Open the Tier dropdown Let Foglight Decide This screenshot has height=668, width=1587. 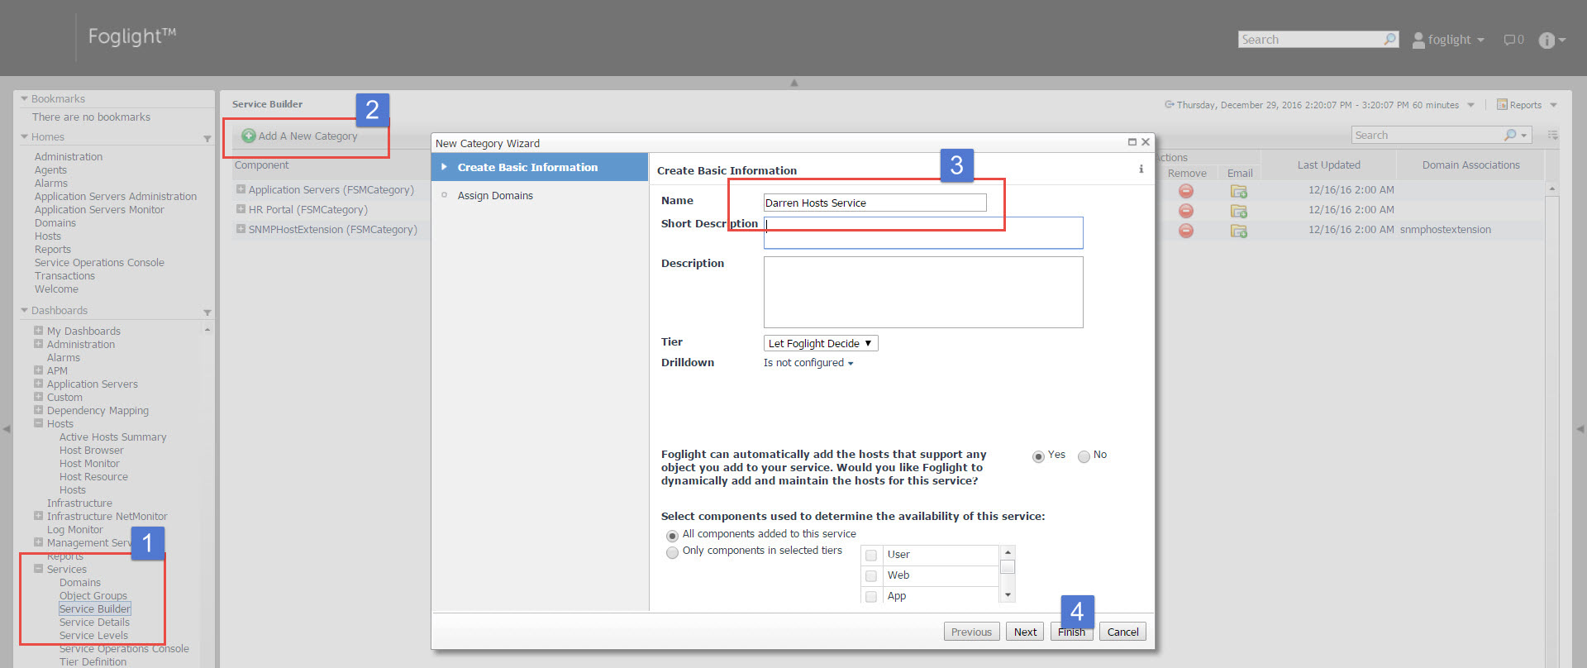(820, 343)
